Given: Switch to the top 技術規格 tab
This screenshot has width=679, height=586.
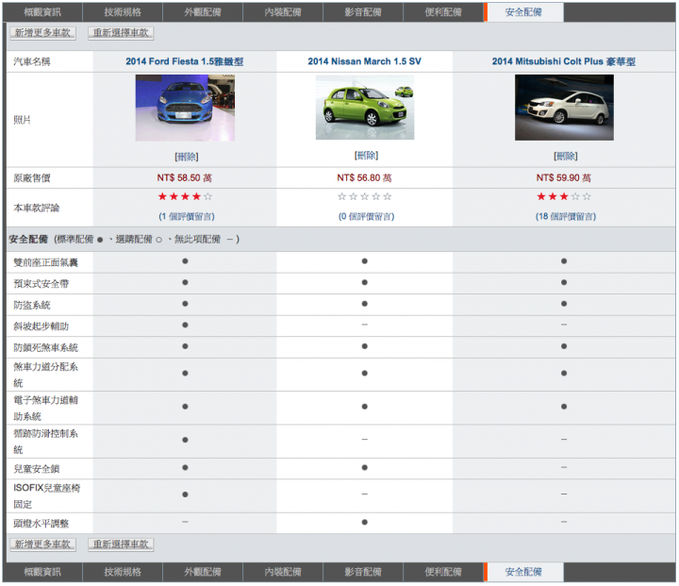Looking at the screenshot, I should (x=123, y=12).
